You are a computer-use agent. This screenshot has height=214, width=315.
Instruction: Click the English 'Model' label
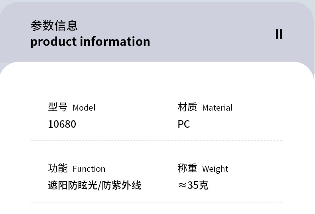pyautogui.click(x=84, y=108)
